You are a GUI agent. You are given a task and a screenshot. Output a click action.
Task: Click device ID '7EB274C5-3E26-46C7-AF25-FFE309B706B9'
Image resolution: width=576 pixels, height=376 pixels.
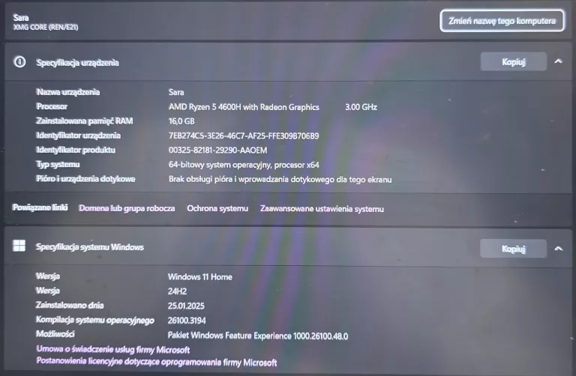click(244, 136)
